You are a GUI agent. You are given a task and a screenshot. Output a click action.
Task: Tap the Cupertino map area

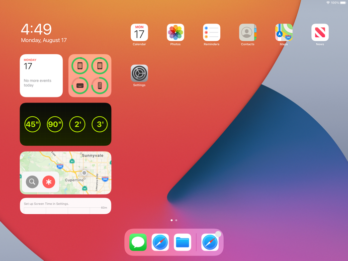click(x=74, y=180)
